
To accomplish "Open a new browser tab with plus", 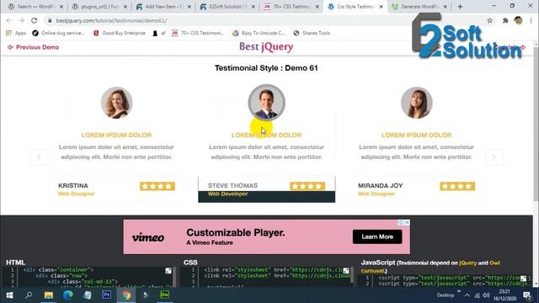I will point(460,7).
